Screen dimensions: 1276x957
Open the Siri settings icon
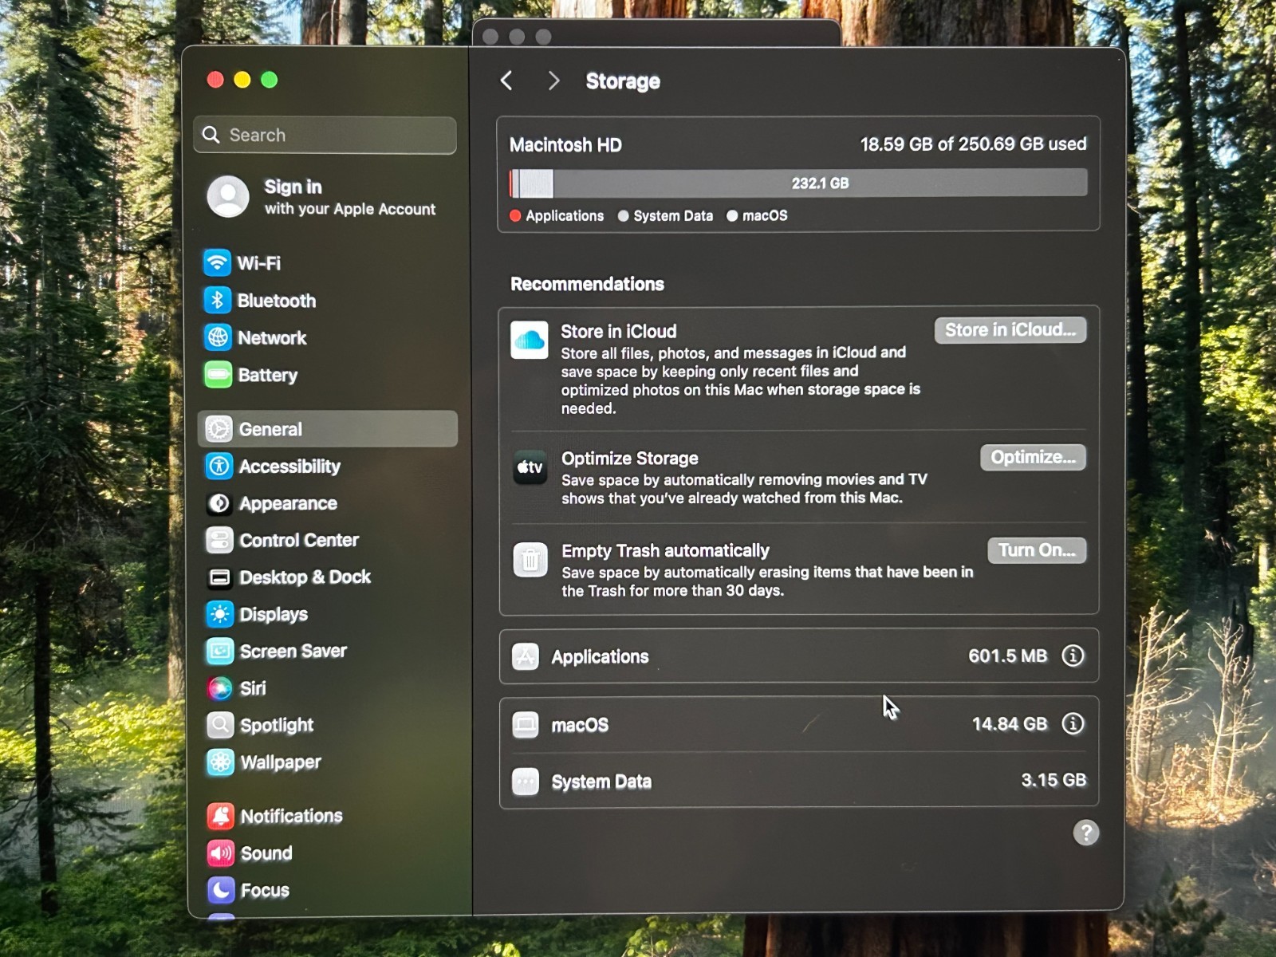point(219,687)
